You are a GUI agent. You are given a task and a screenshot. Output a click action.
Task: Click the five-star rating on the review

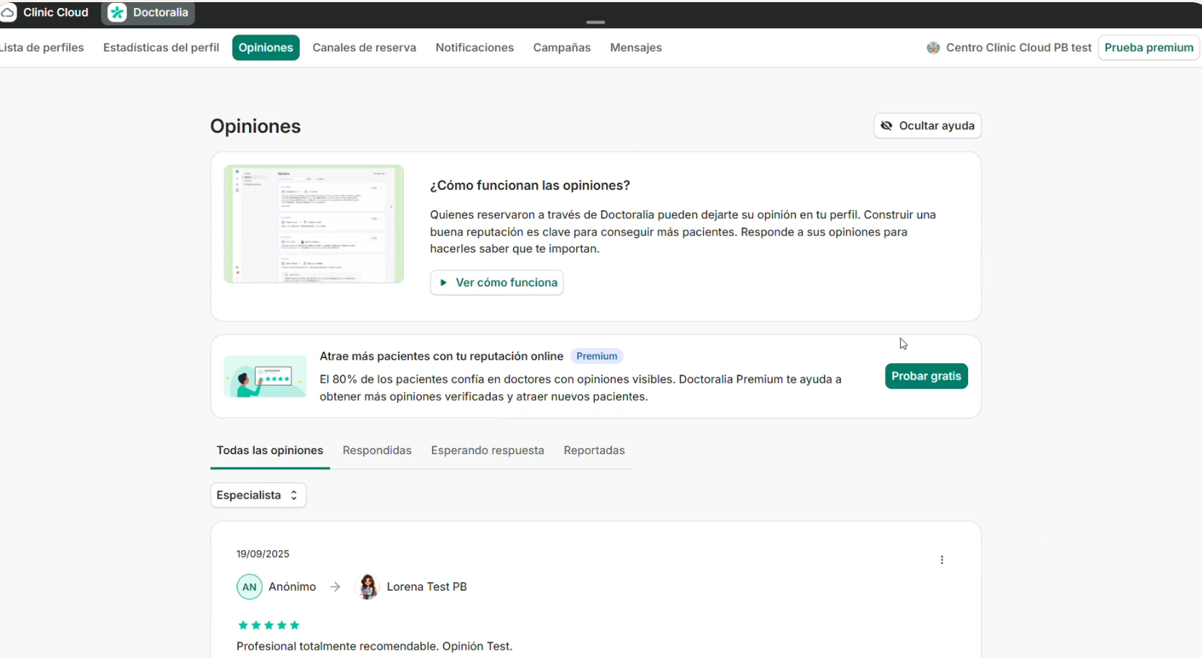point(268,625)
